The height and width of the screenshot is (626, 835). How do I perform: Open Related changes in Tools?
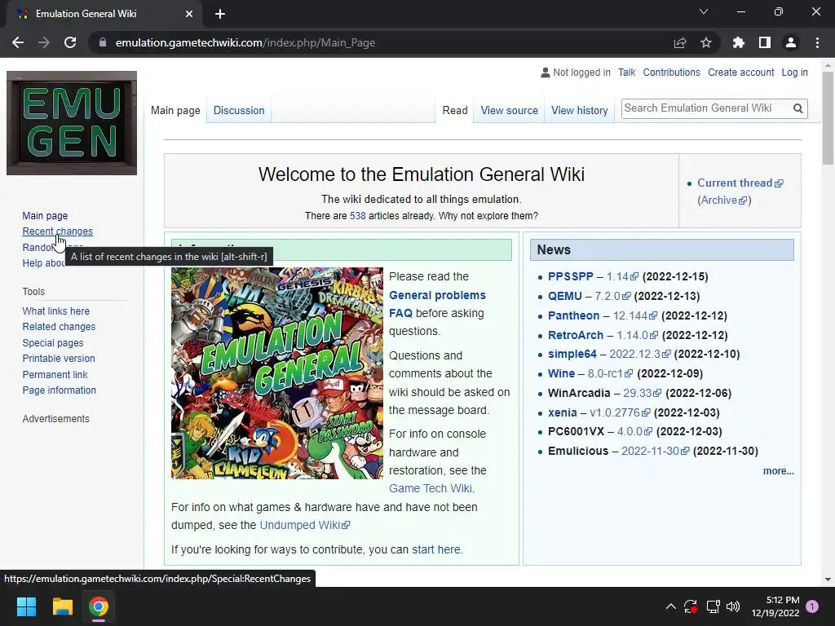click(x=59, y=327)
